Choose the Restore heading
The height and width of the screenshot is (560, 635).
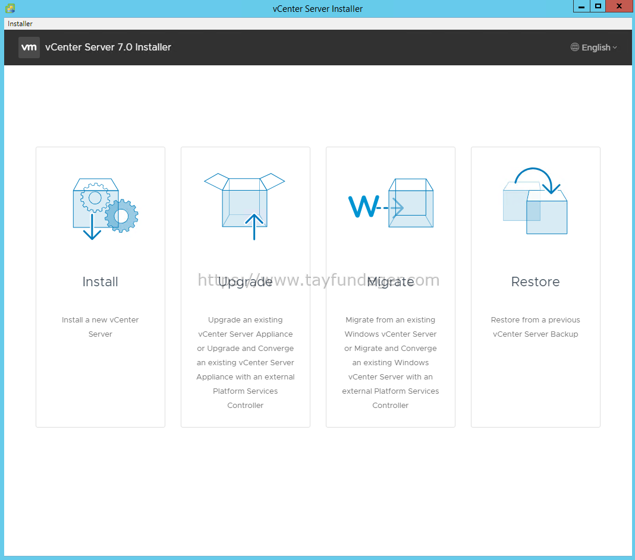(x=535, y=281)
